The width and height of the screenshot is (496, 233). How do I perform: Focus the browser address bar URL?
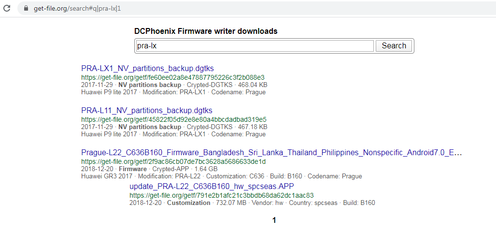pos(77,9)
